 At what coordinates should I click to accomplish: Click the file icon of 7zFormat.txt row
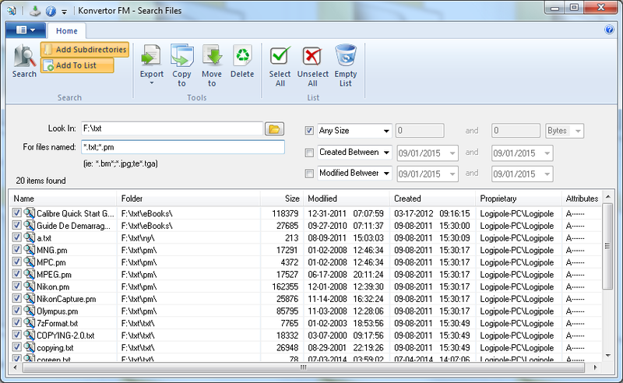tap(29, 323)
